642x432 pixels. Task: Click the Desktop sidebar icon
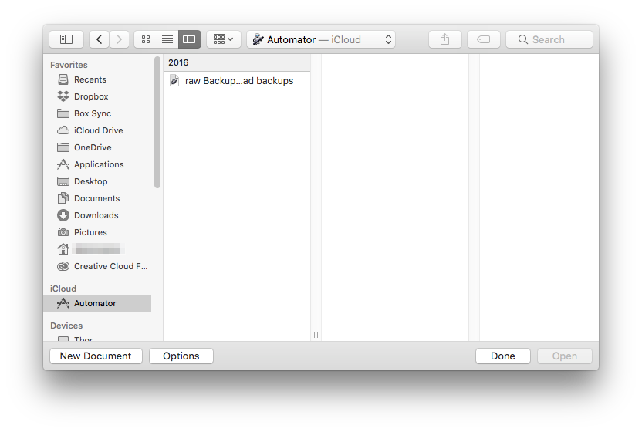[63, 181]
